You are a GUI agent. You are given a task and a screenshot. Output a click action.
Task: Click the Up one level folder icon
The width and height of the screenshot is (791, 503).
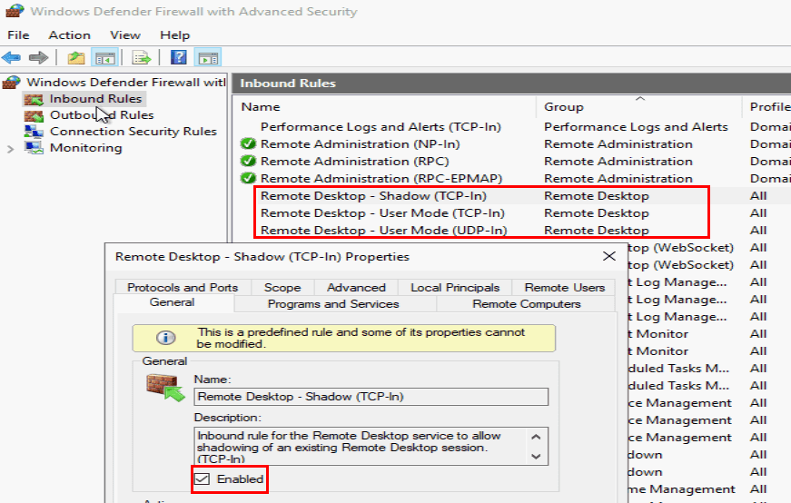[x=76, y=58]
